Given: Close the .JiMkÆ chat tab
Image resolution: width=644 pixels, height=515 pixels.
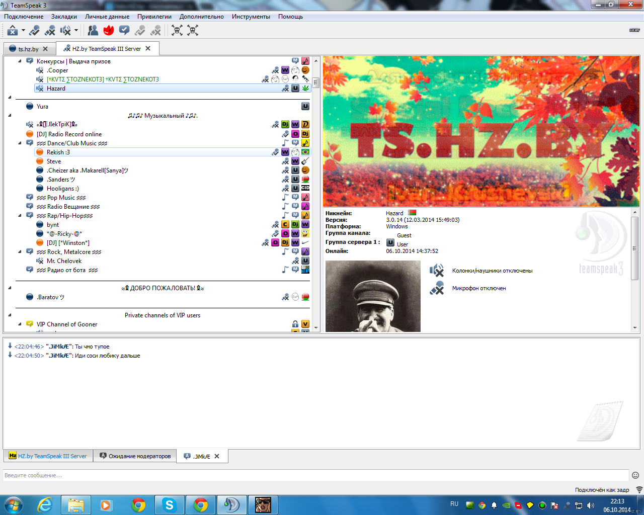Looking at the screenshot, I should (x=217, y=456).
